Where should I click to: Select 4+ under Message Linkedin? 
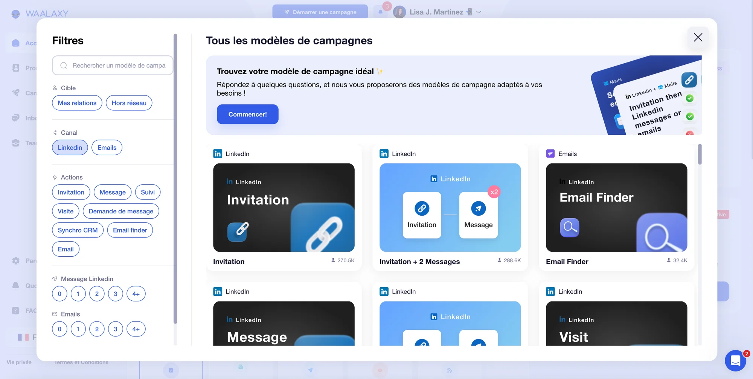[136, 294]
